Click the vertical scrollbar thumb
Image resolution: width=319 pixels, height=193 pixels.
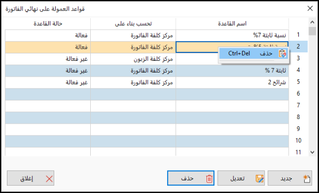pos(312,31)
